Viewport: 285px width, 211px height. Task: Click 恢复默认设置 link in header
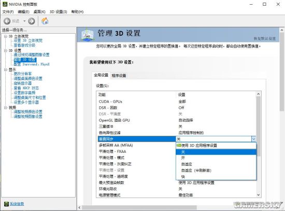(265, 38)
